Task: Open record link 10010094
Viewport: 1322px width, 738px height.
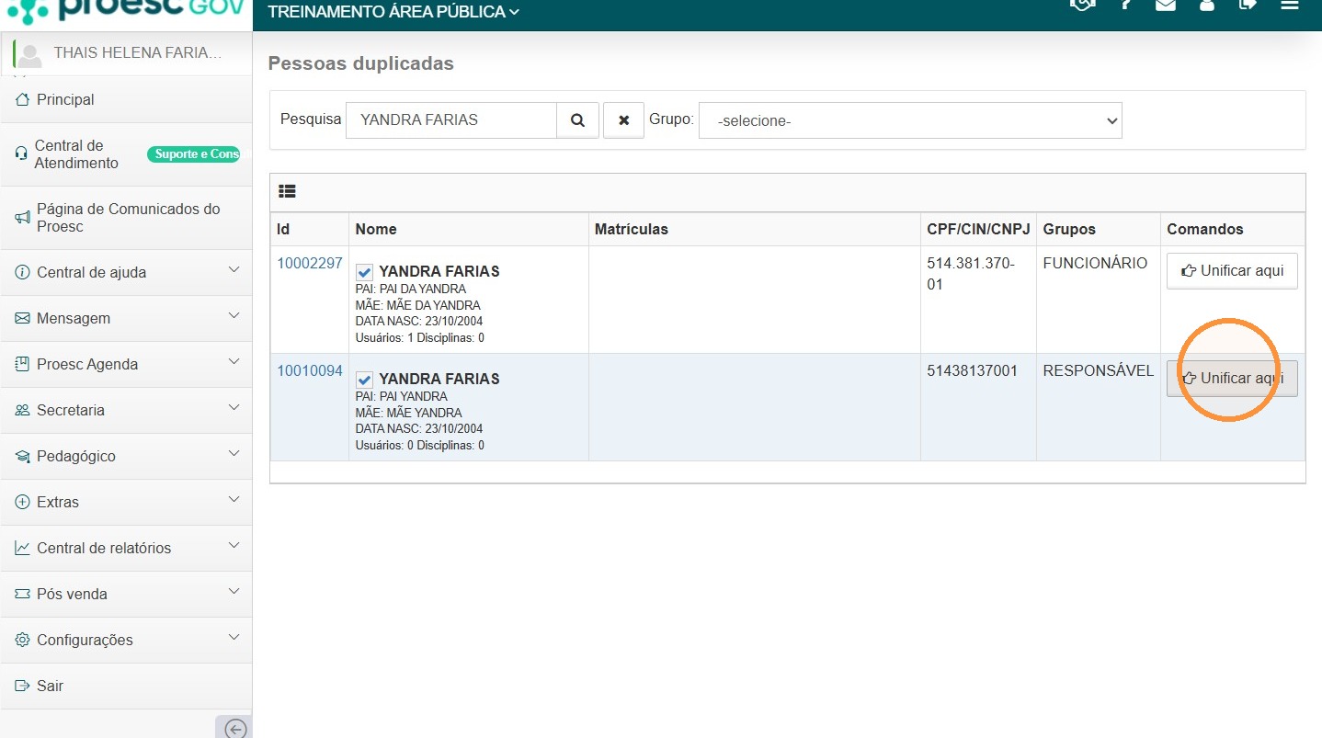Action: point(310,371)
